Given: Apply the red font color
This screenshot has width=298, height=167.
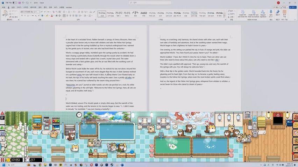Looking at the screenshot, I should click(51, 16).
